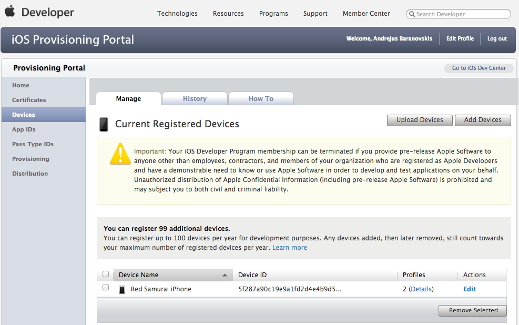Edit the Red Samurai iPhone device
Image resolution: width=519 pixels, height=325 pixels.
point(469,289)
